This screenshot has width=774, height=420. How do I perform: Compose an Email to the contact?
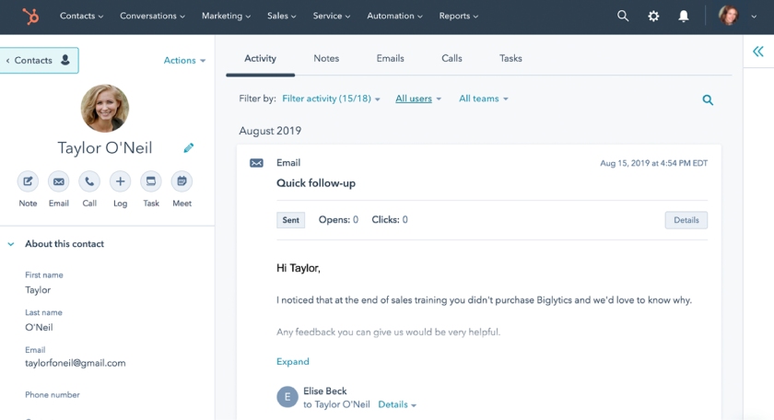[x=58, y=181]
